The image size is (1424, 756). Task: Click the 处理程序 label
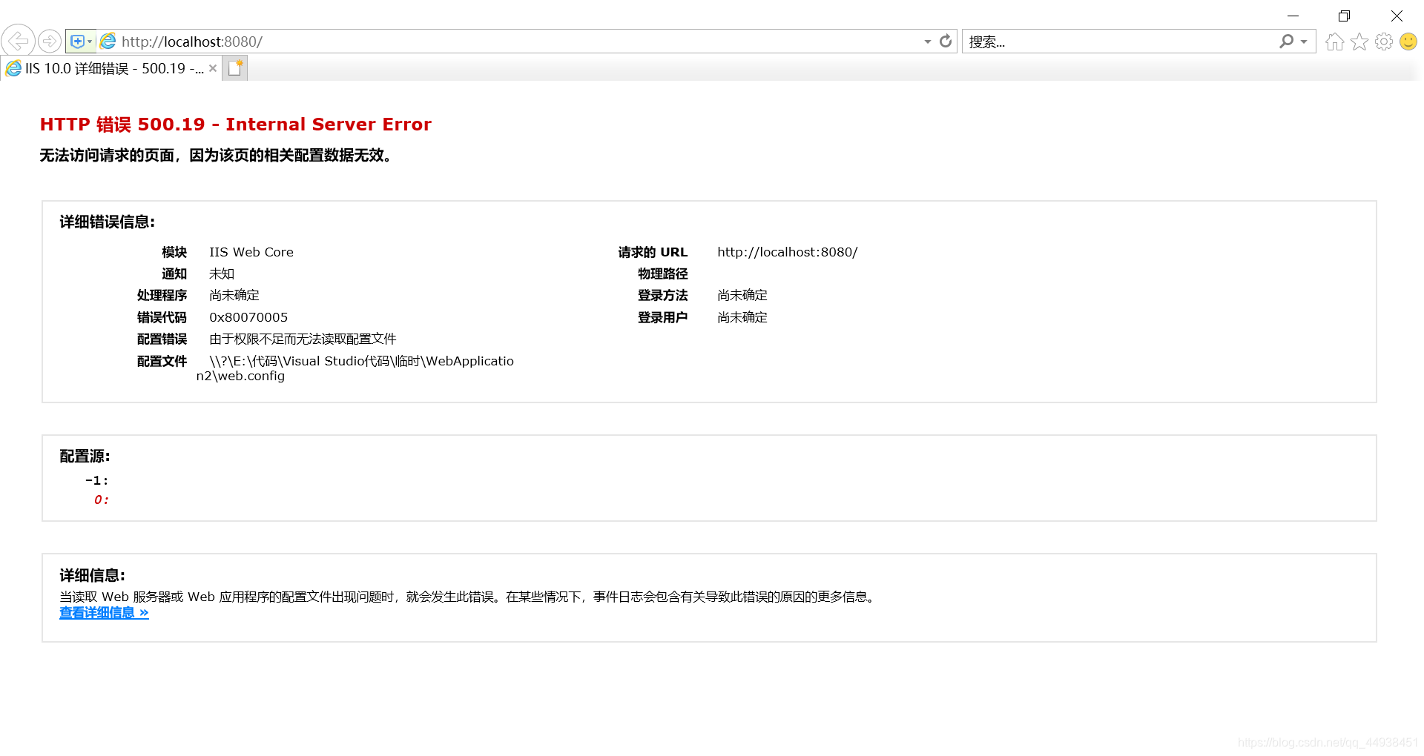162,295
